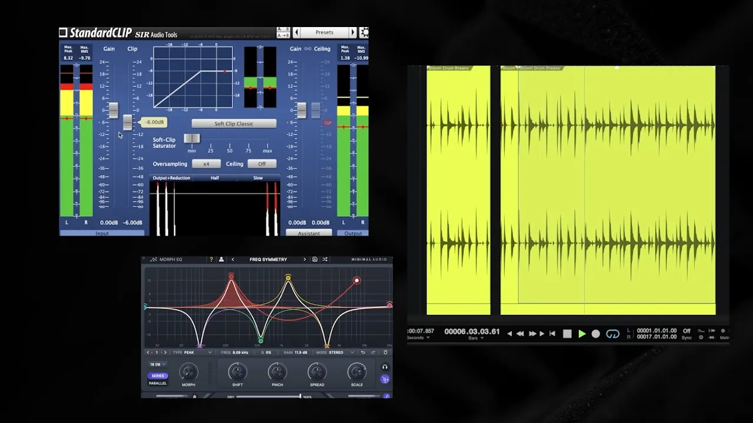Screen dimensions: 753x423
Task: Select next EQ band arrow
Action: [x=164, y=352]
